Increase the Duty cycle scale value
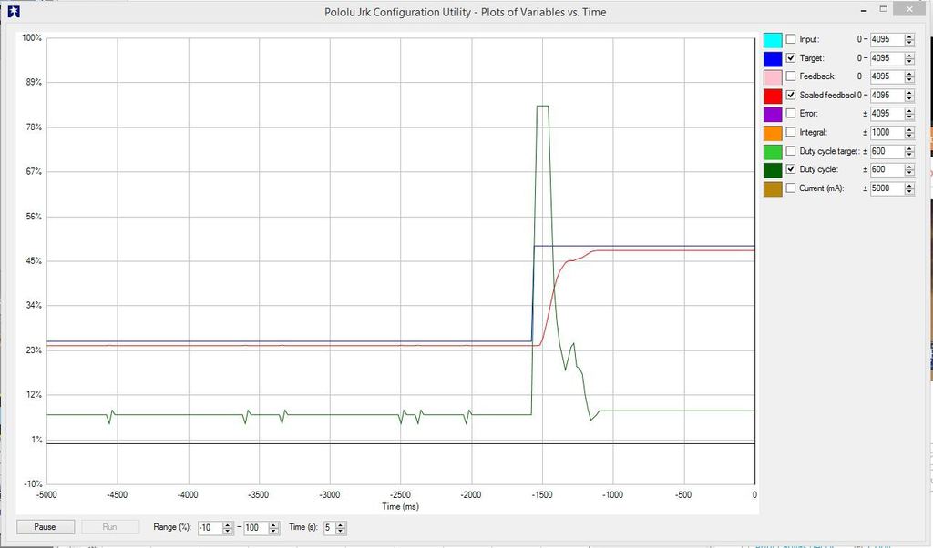The width and height of the screenshot is (933, 548). (x=909, y=167)
